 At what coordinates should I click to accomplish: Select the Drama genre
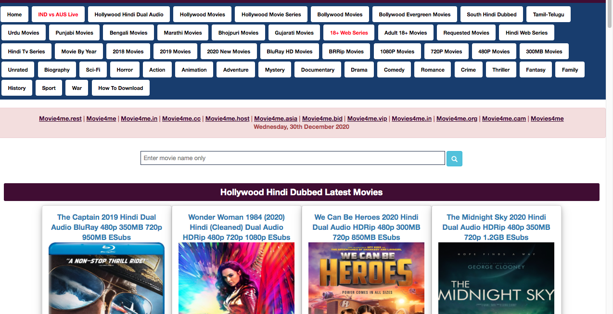pyautogui.click(x=359, y=70)
